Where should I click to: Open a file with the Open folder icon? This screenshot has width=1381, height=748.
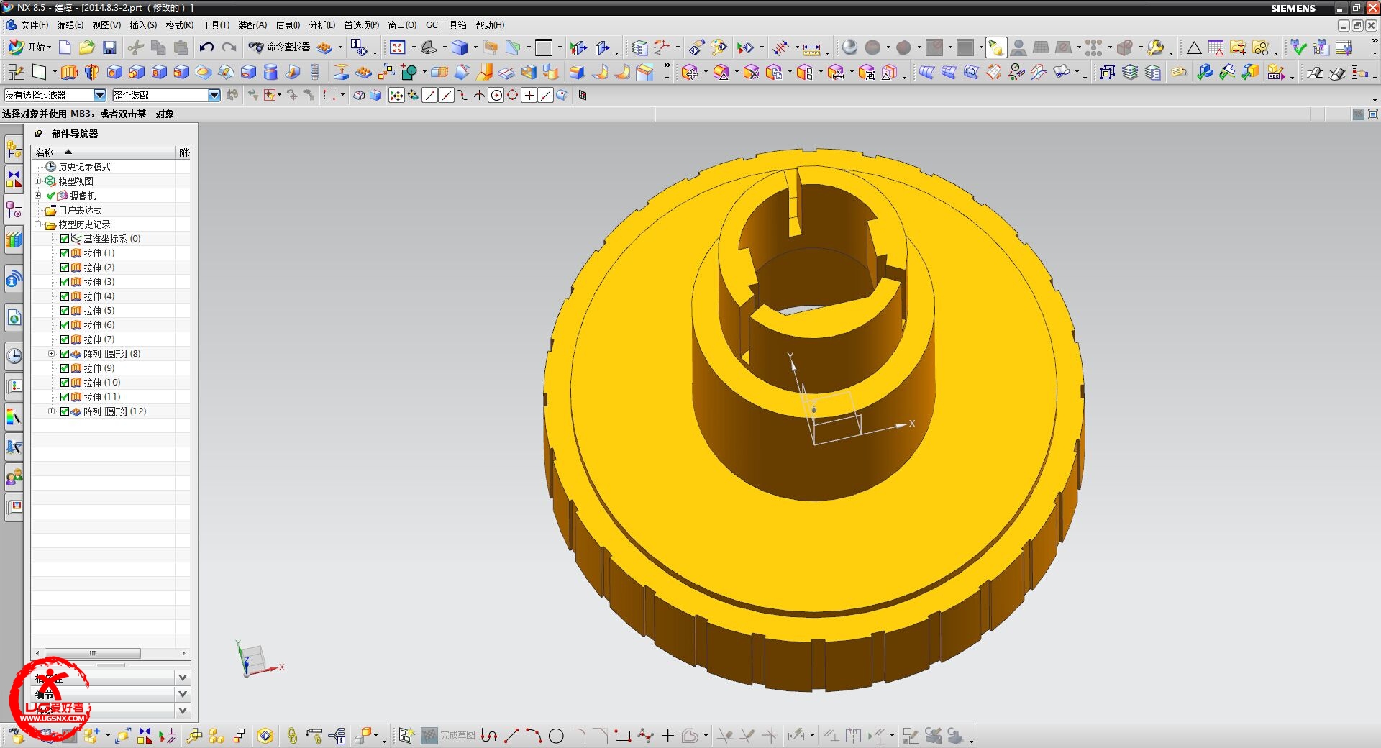(87, 47)
